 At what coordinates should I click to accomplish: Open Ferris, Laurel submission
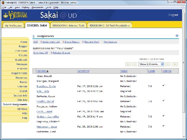point(44,111)
